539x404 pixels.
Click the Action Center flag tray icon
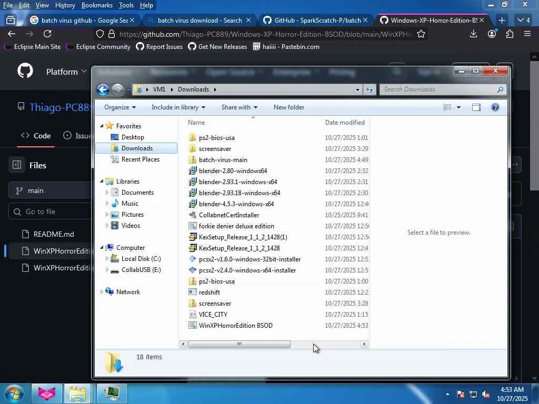click(x=460, y=395)
